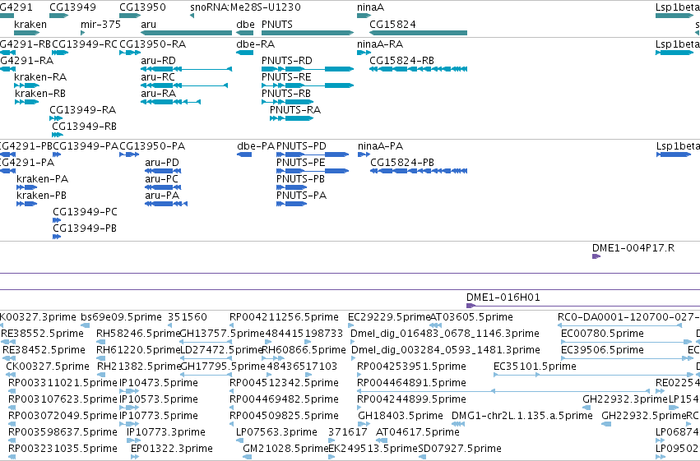Select transcript aru-RC
The width and height of the screenshot is (700, 461).
[184, 85]
